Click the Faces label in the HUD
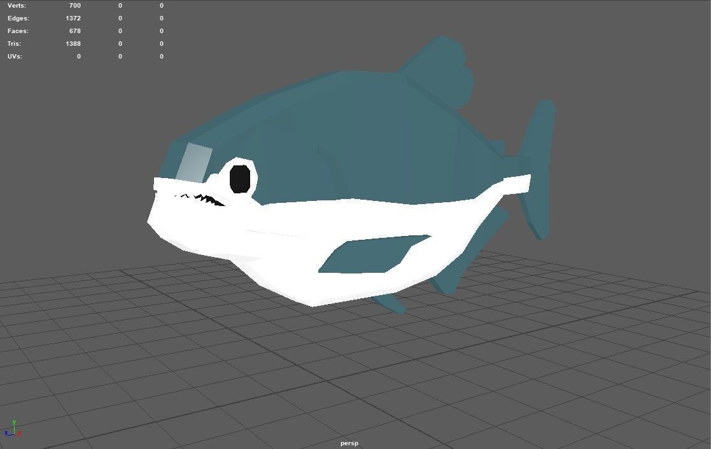Viewport: 711px width, 449px height. tap(18, 31)
